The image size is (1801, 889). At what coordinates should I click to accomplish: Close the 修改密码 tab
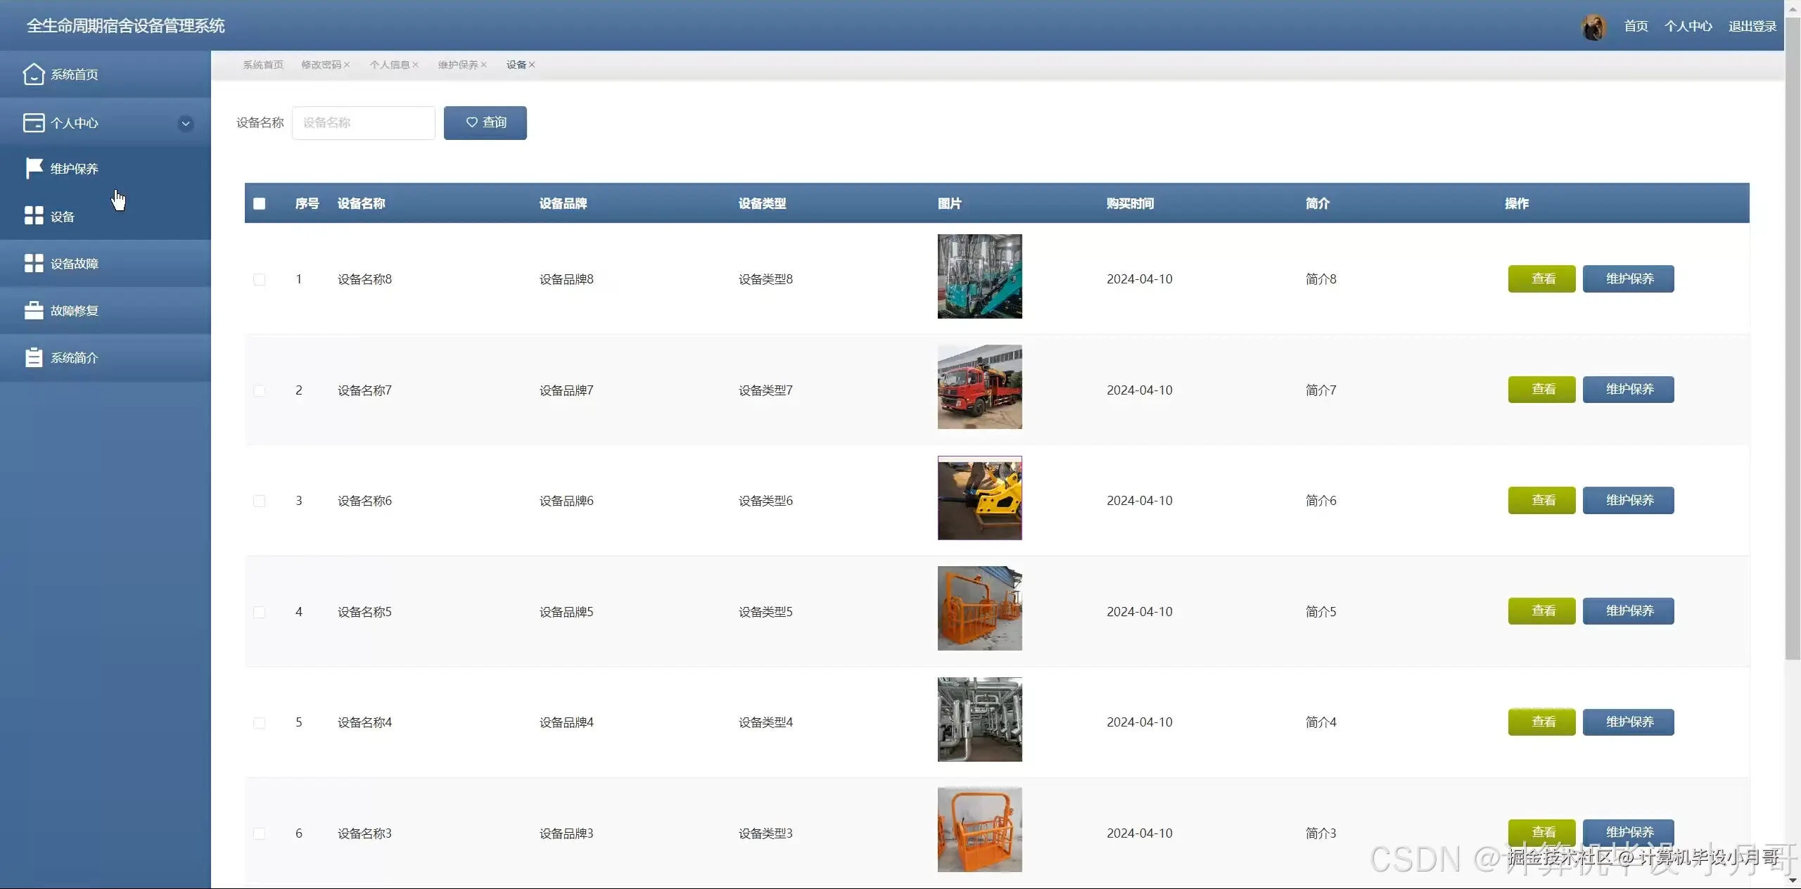(x=347, y=65)
